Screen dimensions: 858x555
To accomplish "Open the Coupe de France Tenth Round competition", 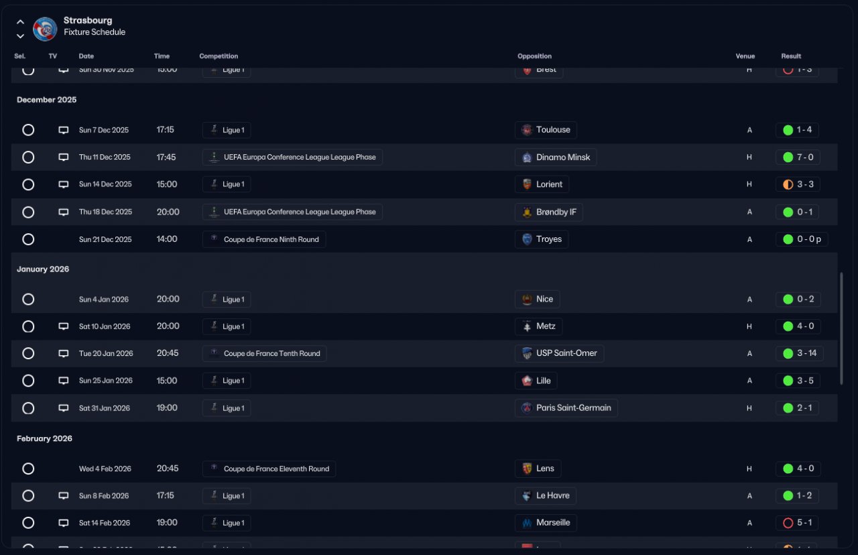I will coord(265,353).
